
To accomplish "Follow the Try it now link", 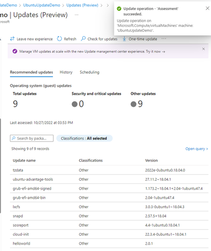I will pyautogui.click(x=156, y=51).
